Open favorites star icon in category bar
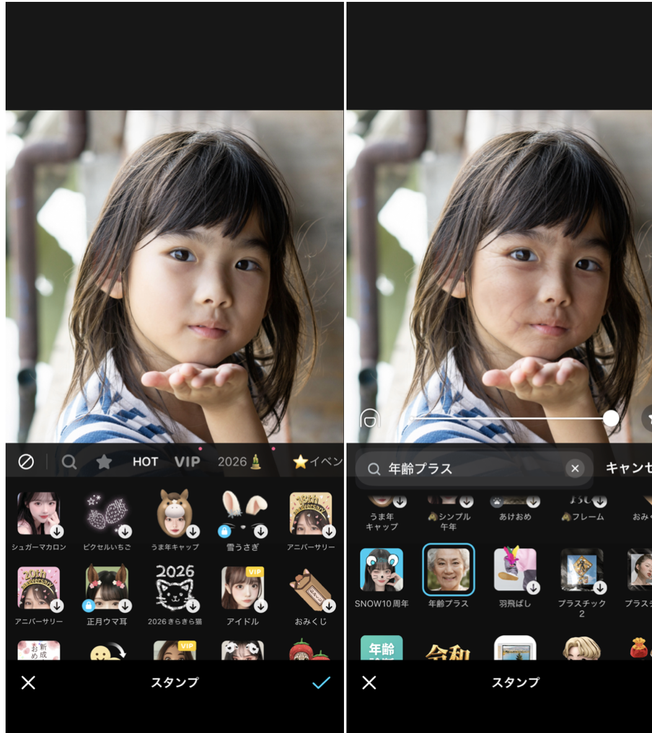 point(104,462)
